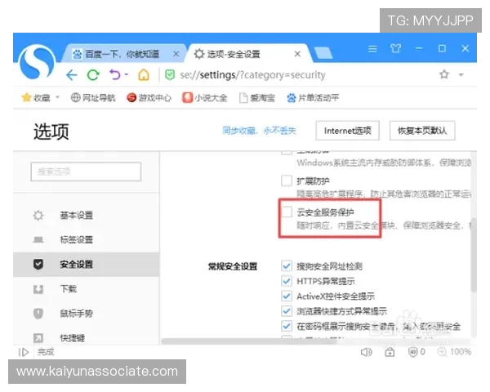This screenshot has height=392, width=490.
Task: Click download icon beside 下载
Action: coord(38,289)
